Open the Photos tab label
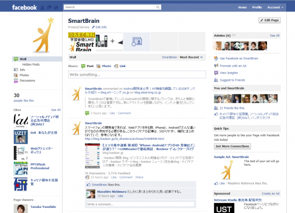The image size is (295, 213). [x=24, y=75]
